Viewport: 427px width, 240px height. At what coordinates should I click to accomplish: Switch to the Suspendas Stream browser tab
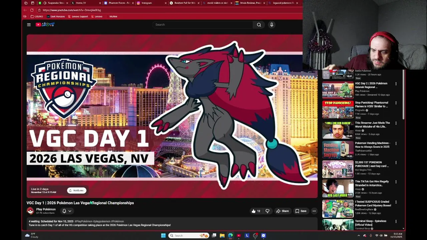click(x=53, y=3)
